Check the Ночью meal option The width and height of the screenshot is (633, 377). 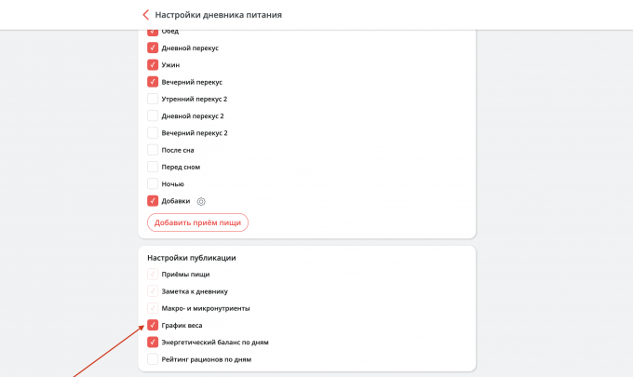click(x=153, y=184)
